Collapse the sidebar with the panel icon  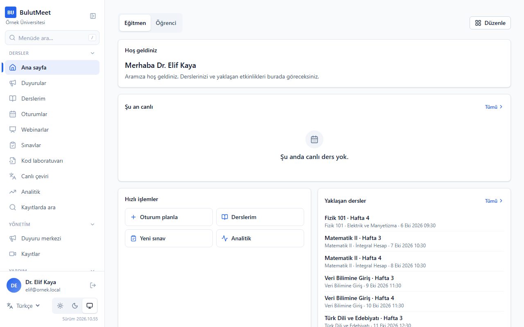tap(93, 16)
